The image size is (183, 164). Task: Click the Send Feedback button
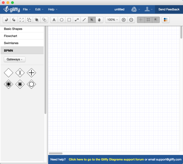(x=169, y=9)
